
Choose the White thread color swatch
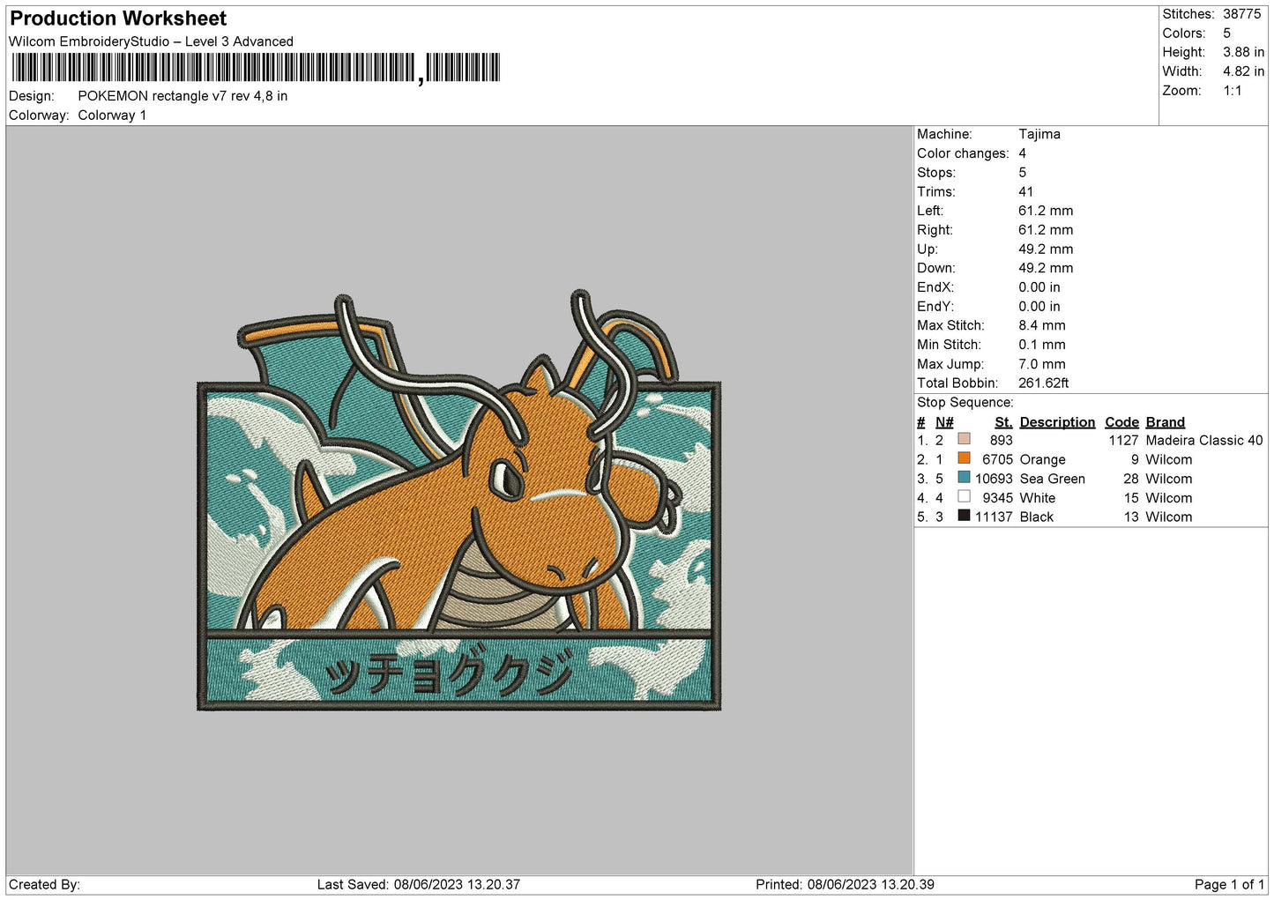click(964, 497)
